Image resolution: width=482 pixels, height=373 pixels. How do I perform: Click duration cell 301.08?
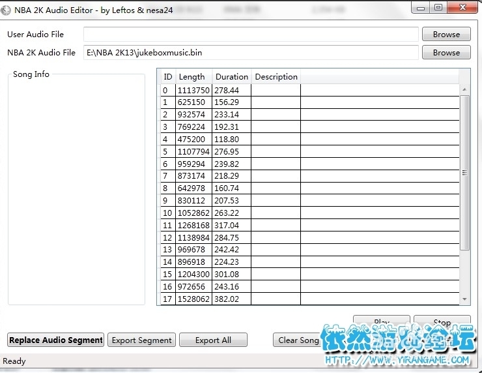[x=231, y=274]
